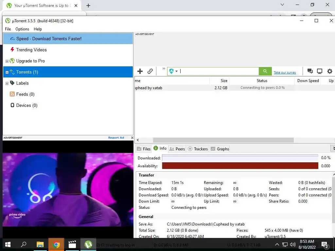Expand toolbar overflow chevron
This screenshot has height=251, width=335.
(x=164, y=69)
